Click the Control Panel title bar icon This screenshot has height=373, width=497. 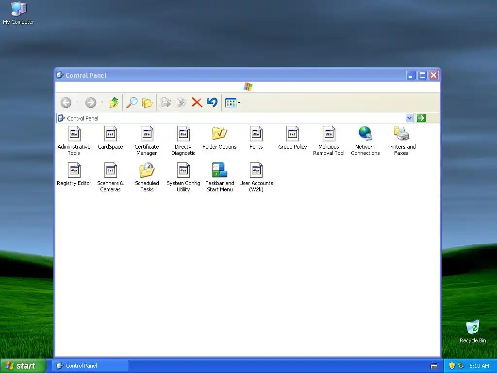click(60, 75)
